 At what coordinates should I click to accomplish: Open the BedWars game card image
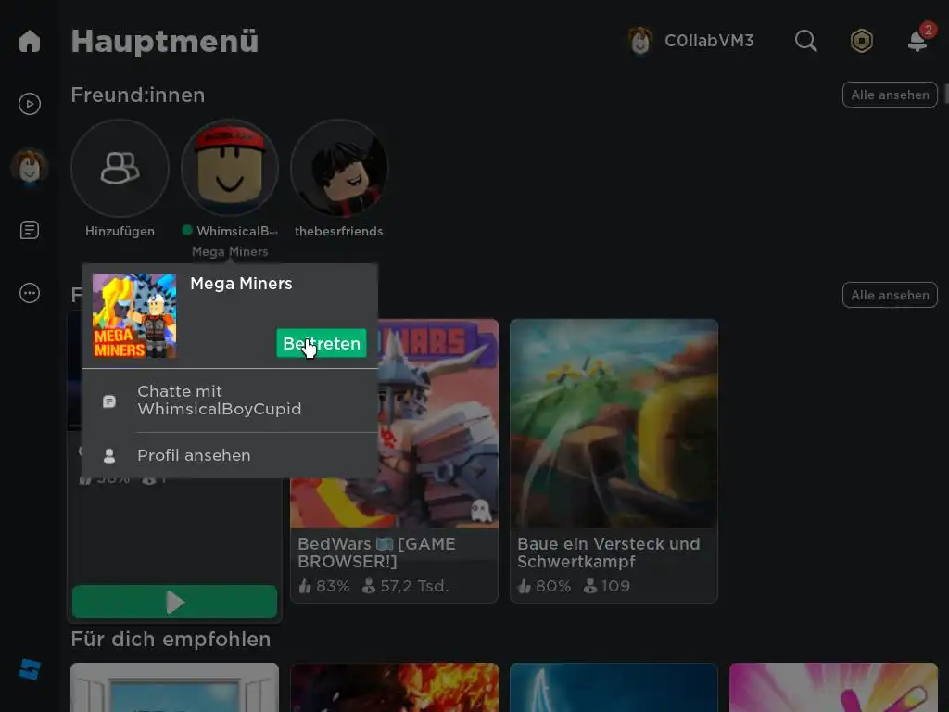tap(394, 423)
